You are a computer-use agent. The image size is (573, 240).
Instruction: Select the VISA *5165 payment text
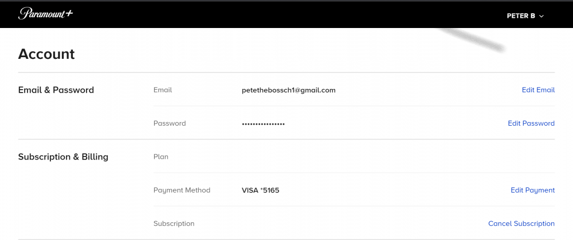[261, 190]
